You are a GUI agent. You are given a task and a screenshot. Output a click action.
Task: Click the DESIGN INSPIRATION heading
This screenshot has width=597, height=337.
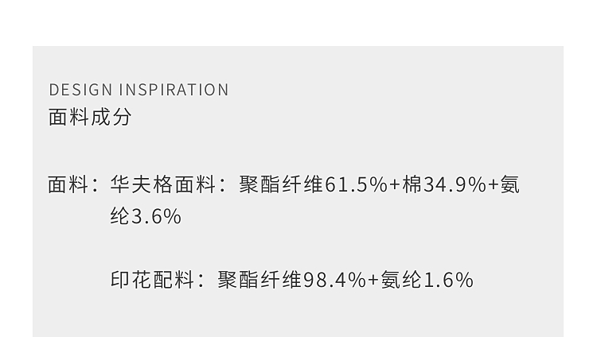139,90
